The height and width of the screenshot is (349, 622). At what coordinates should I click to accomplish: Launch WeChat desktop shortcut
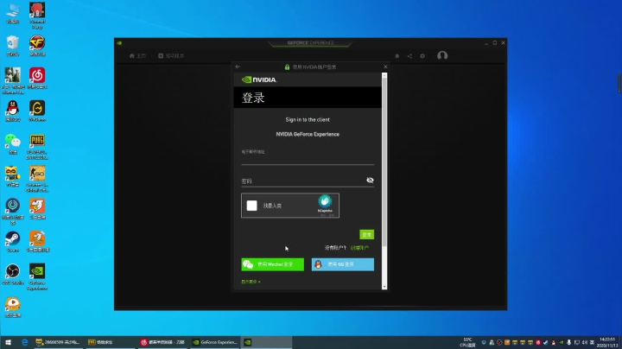13,143
